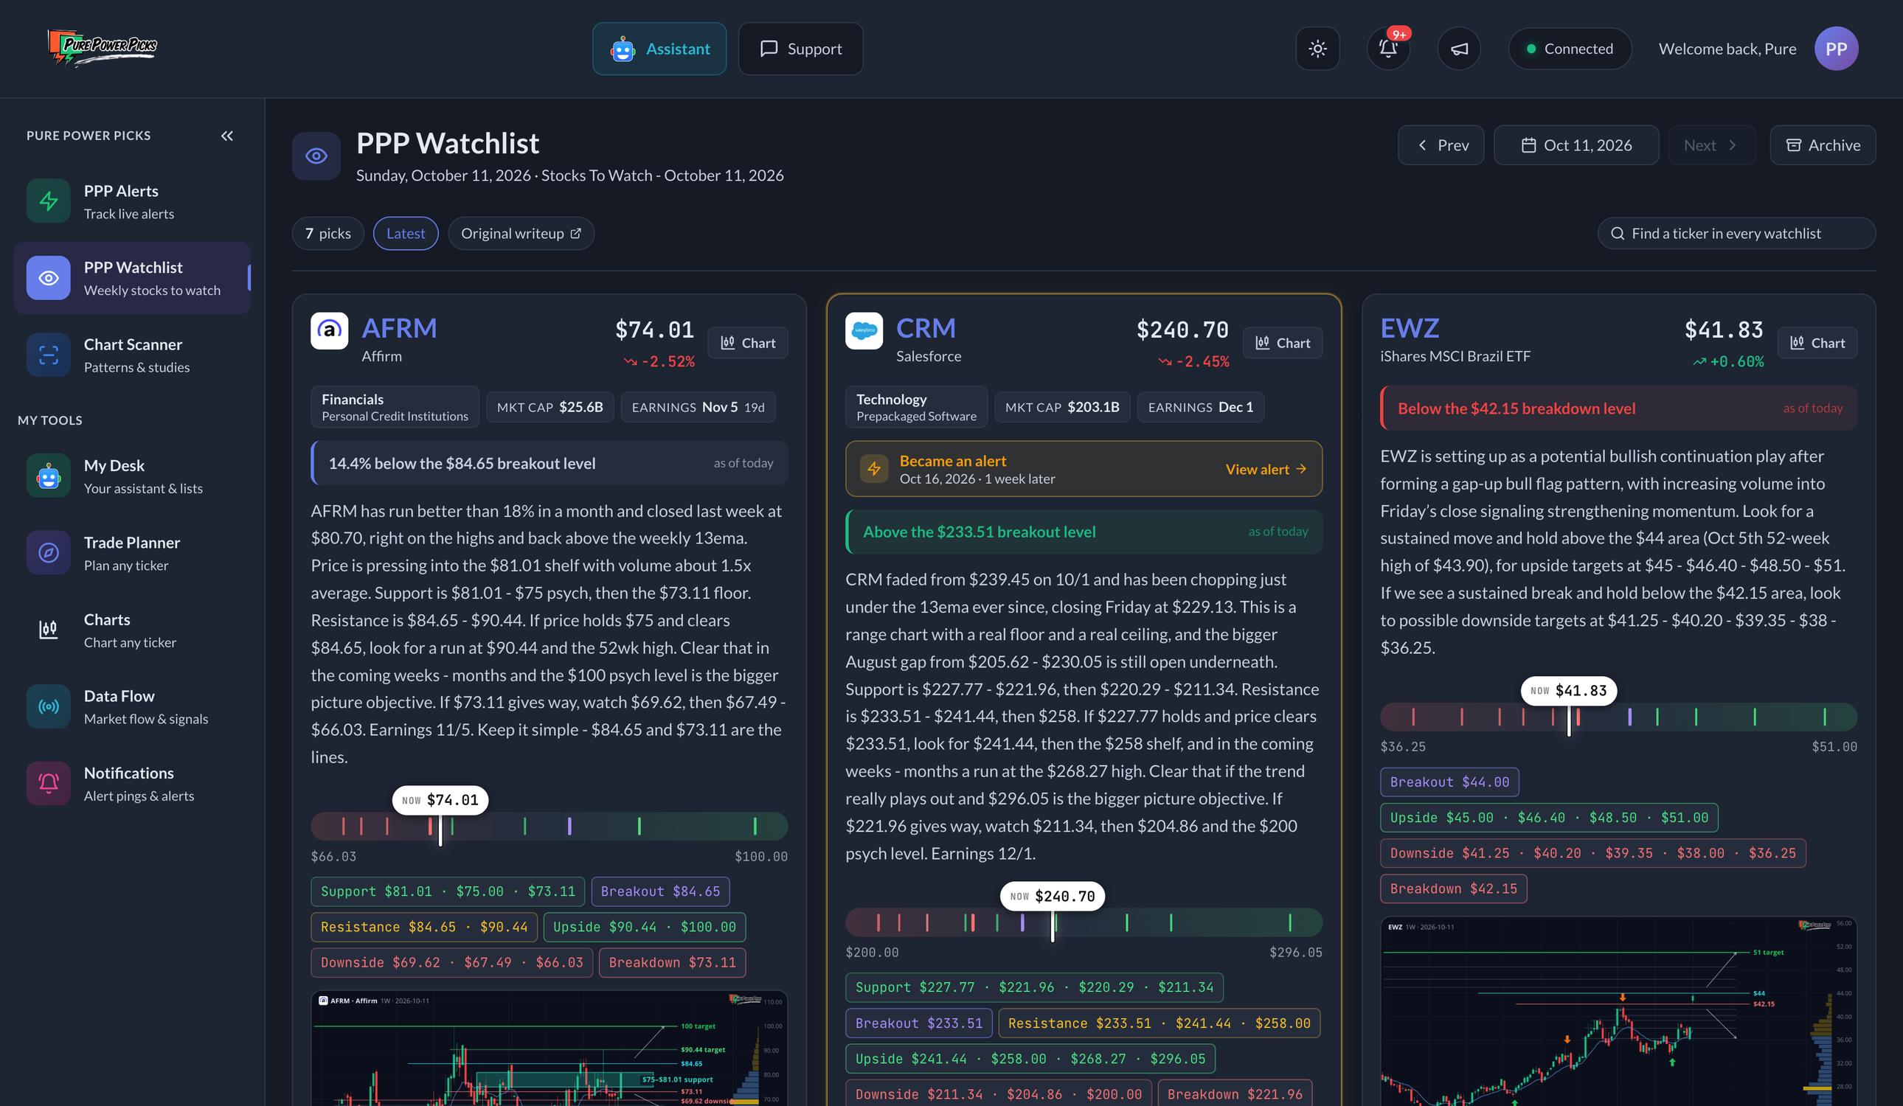Viewport: 1903px width, 1106px height.
Task: Click the lightning icon in Became an alert
Action: 874,469
